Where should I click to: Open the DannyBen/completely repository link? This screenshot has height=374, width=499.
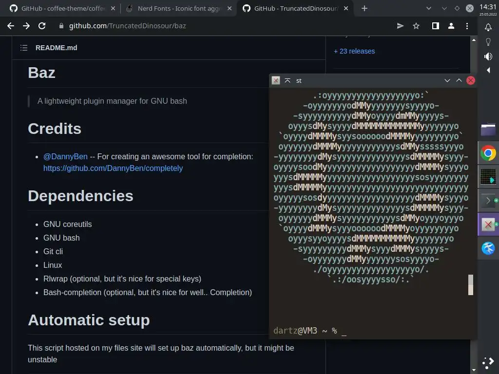coord(113,168)
